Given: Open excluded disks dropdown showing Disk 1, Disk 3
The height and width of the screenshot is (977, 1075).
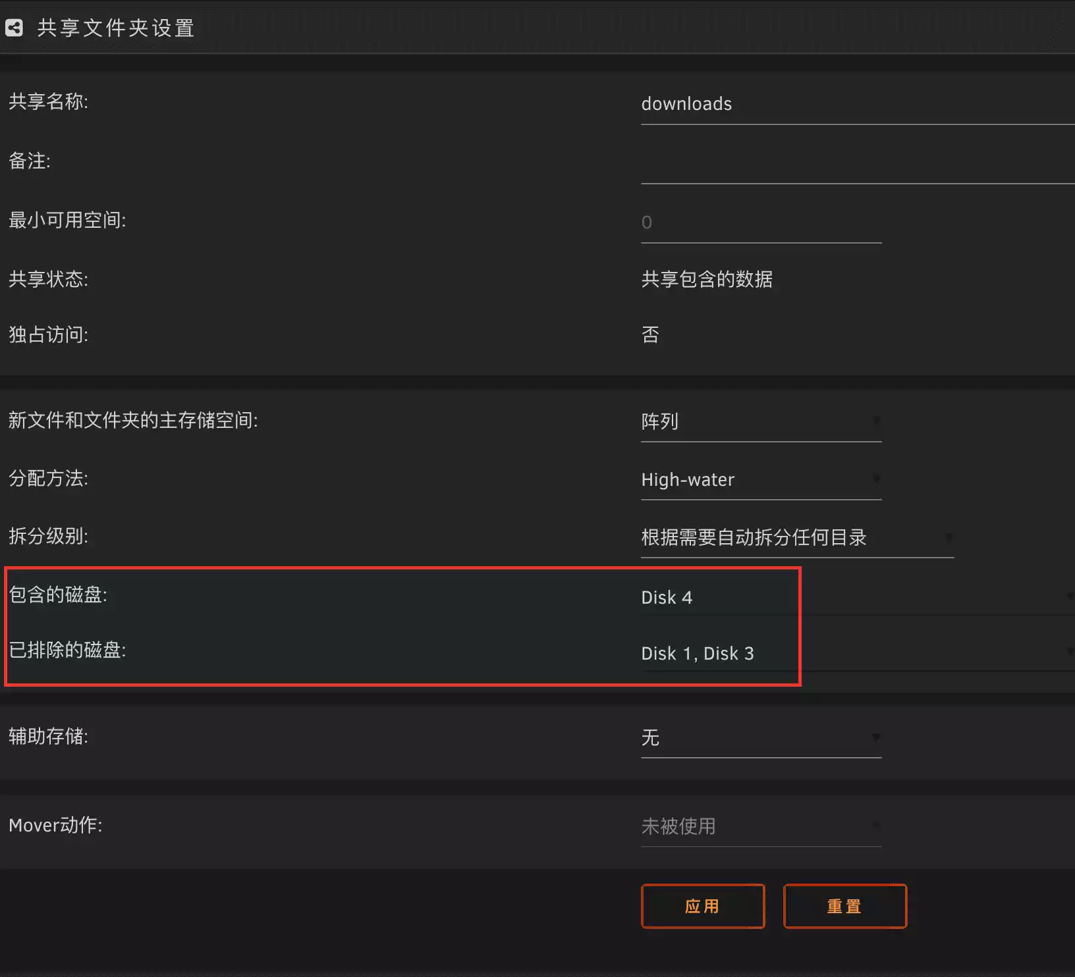Looking at the screenshot, I should (856, 654).
